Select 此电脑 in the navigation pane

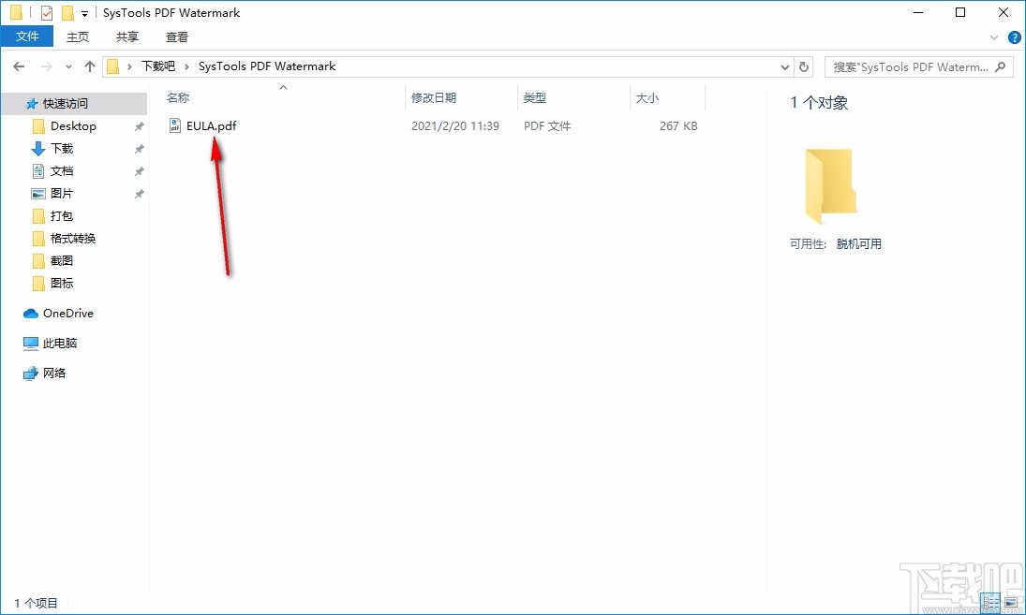(57, 343)
